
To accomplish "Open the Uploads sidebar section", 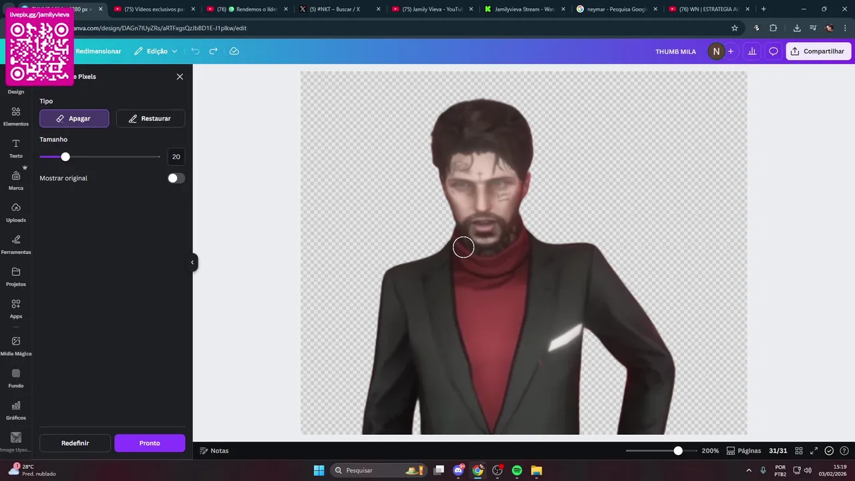I will (x=16, y=212).
